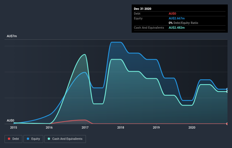Click the blue Equity legend dot
The image size is (232, 148).
click(28, 139)
